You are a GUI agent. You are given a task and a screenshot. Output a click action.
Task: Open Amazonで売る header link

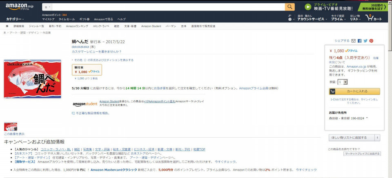pyautogui.click(x=103, y=19)
